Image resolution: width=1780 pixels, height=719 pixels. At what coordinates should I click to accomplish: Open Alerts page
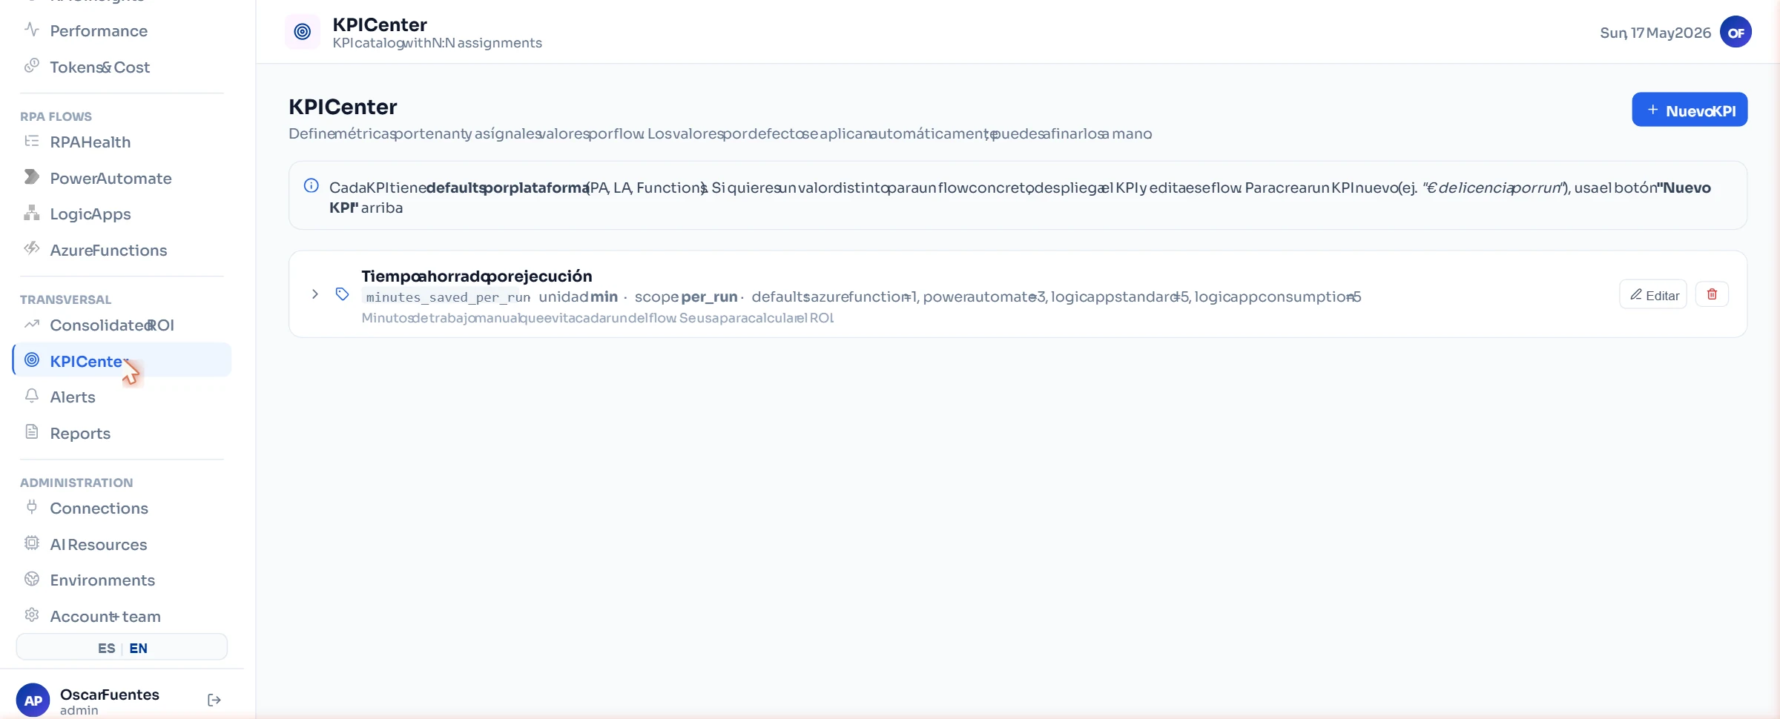[122, 397]
